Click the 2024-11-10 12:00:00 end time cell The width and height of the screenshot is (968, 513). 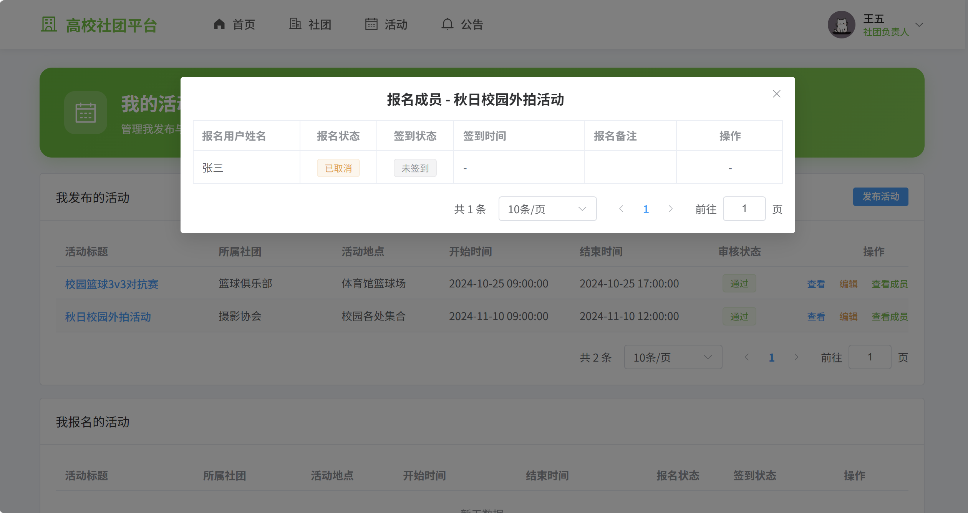[x=629, y=316]
